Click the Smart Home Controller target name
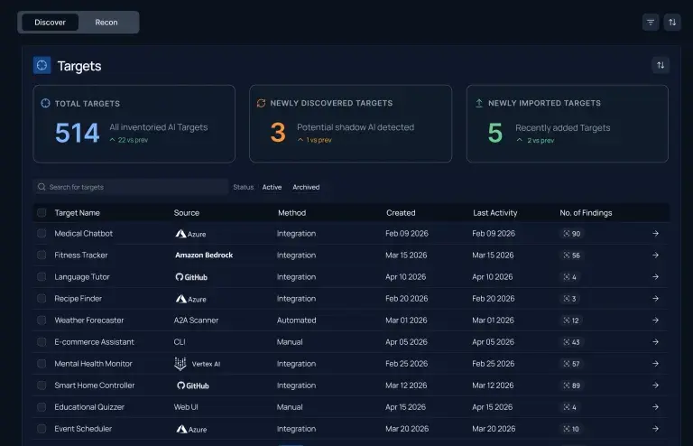The height and width of the screenshot is (446, 693). [94, 385]
